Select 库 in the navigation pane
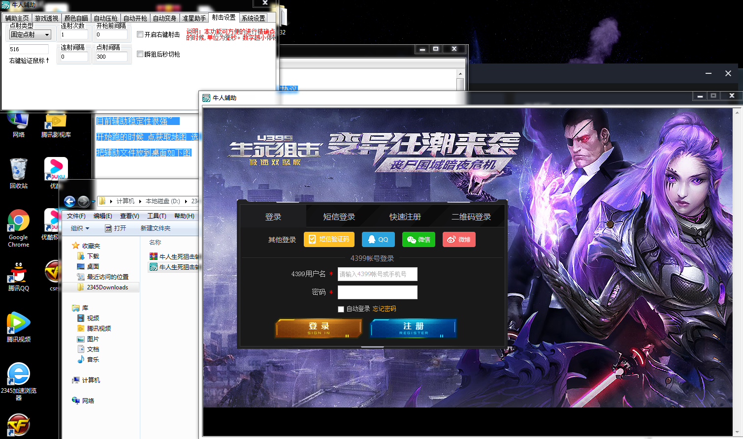 (80, 308)
